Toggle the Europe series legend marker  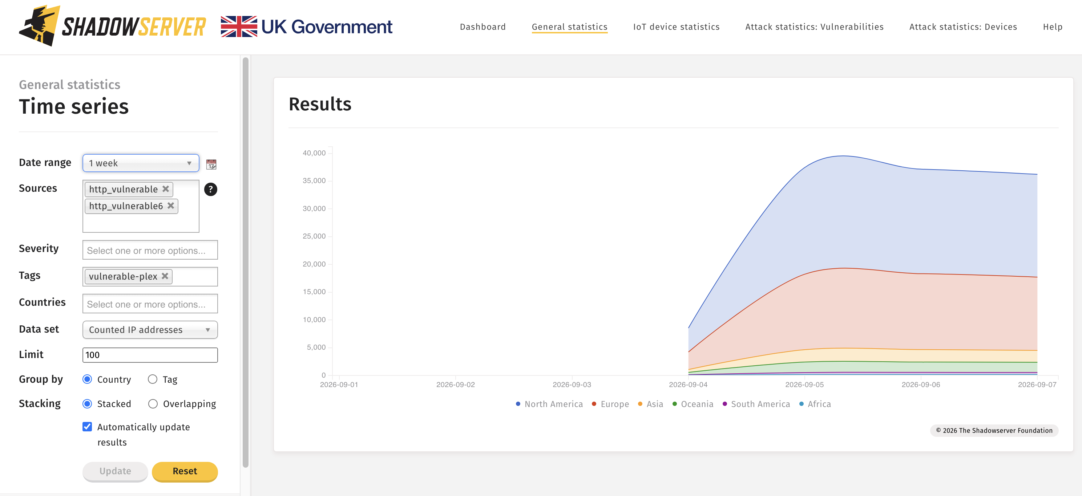[594, 404]
